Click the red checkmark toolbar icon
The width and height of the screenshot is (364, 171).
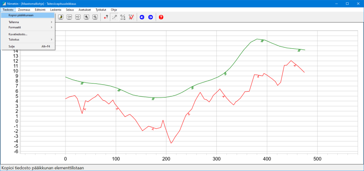coord(131,17)
